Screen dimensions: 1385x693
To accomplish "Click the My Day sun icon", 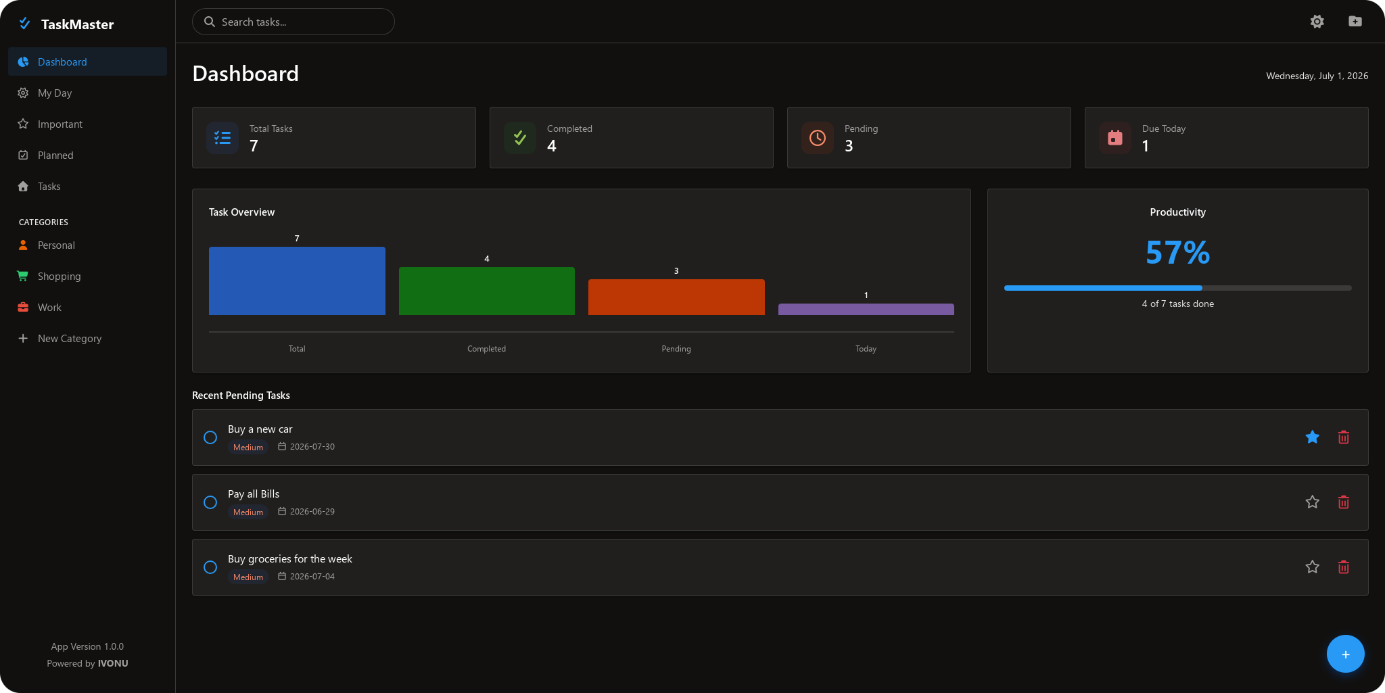I will (23, 93).
